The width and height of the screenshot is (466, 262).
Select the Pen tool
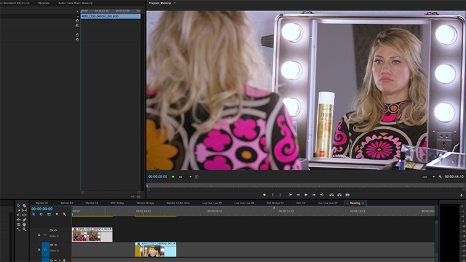(24, 219)
